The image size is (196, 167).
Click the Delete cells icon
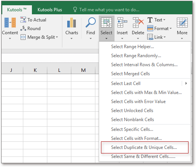coord(138,23)
